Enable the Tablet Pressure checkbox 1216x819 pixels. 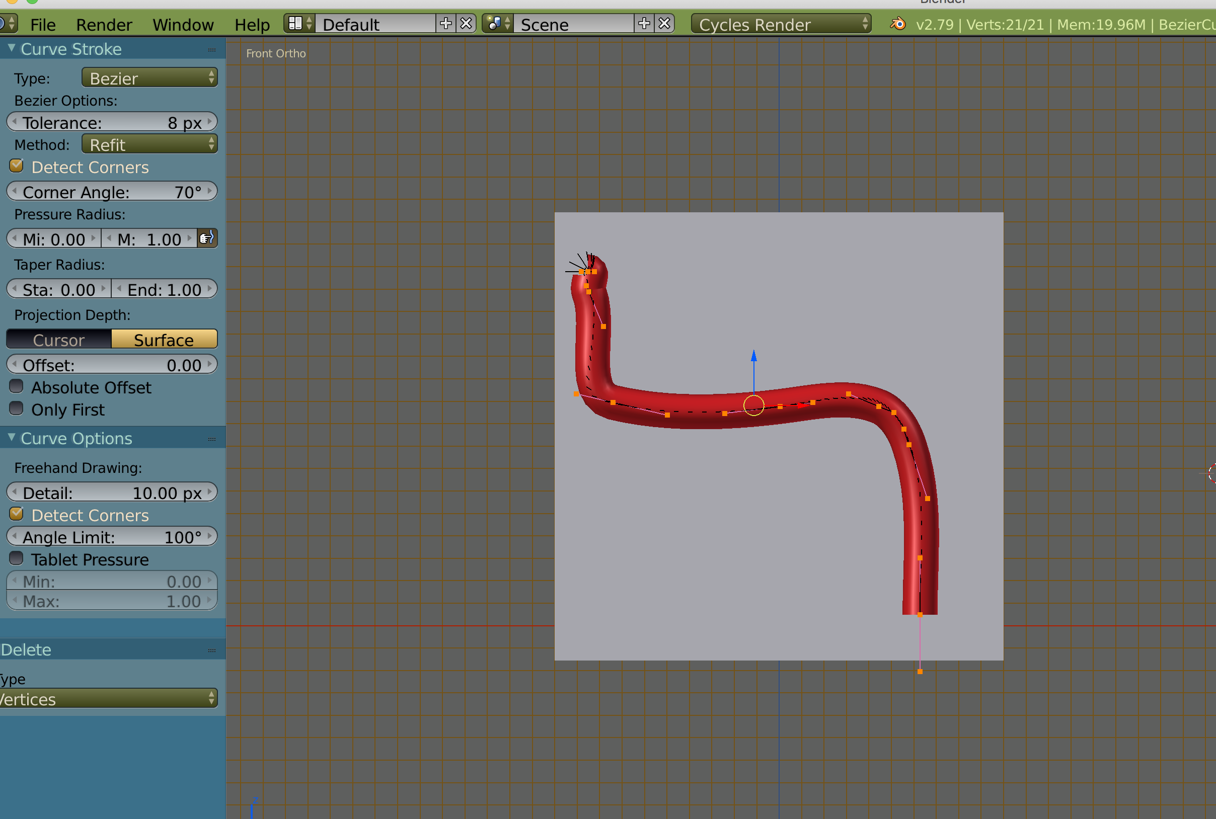click(x=17, y=559)
